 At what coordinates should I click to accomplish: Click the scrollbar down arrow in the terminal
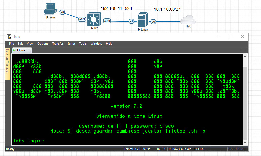click(245, 142)
